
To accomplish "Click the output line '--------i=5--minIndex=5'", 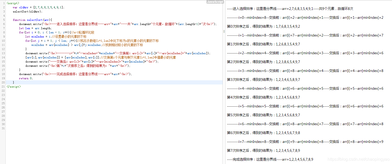I will 305,106.
